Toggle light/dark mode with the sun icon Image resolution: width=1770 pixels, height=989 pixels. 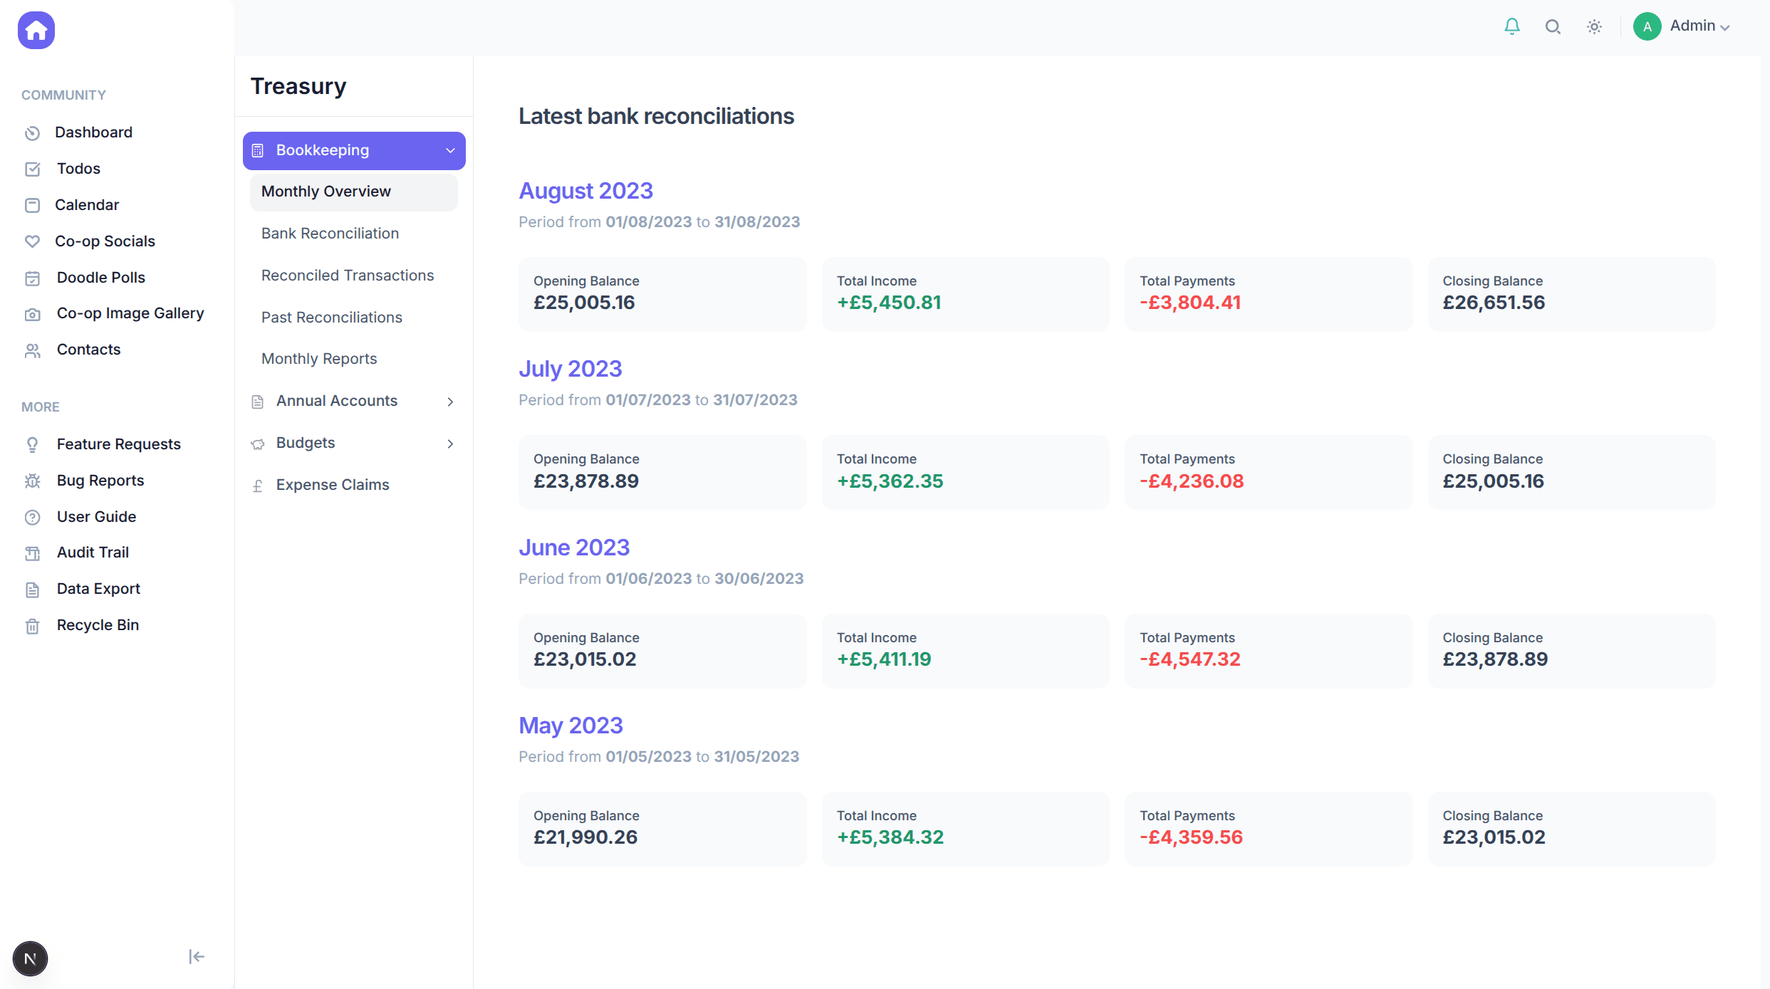pos(1594,26)
